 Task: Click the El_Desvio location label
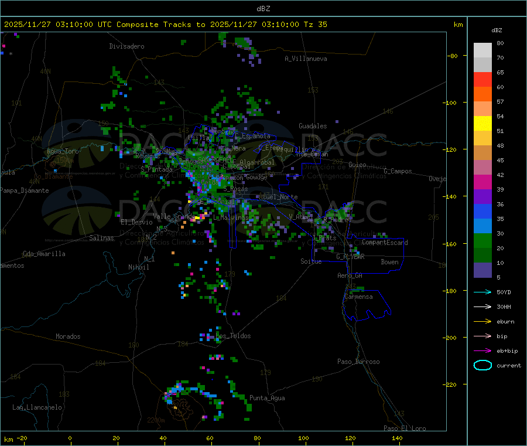(137, 222)
